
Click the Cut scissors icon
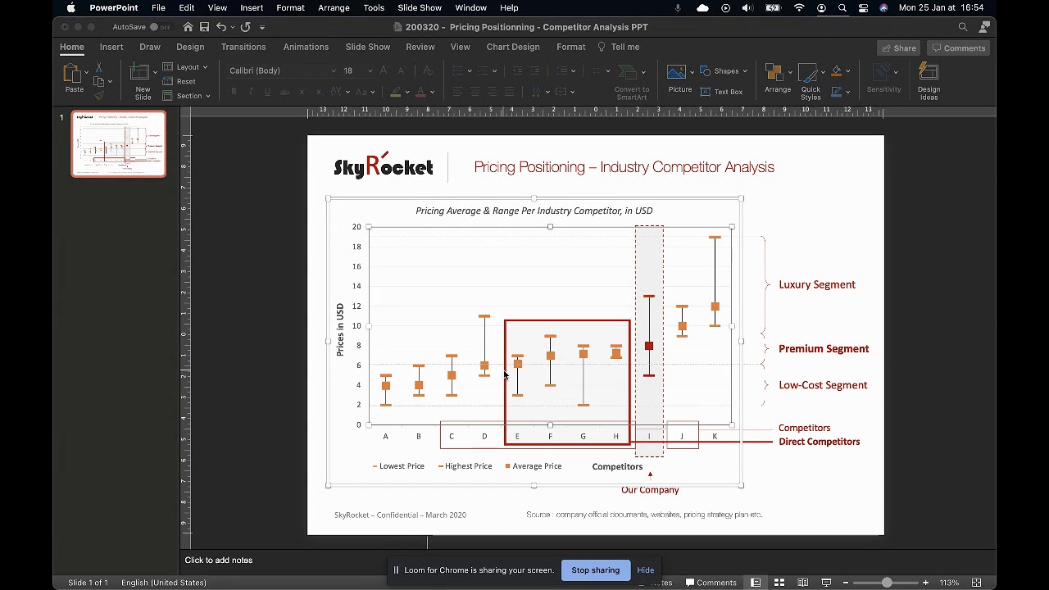[99, 67]
